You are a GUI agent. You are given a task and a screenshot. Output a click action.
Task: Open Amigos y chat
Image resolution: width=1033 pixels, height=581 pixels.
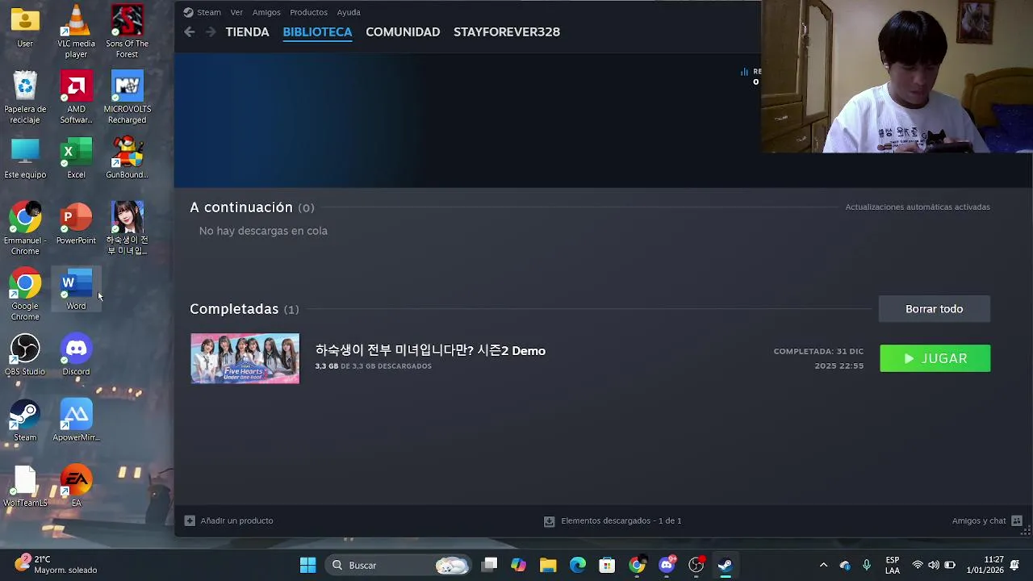(x=979, y=520)
